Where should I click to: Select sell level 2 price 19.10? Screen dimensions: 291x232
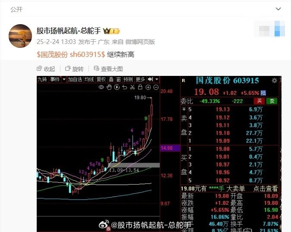[x=222, y=133]
